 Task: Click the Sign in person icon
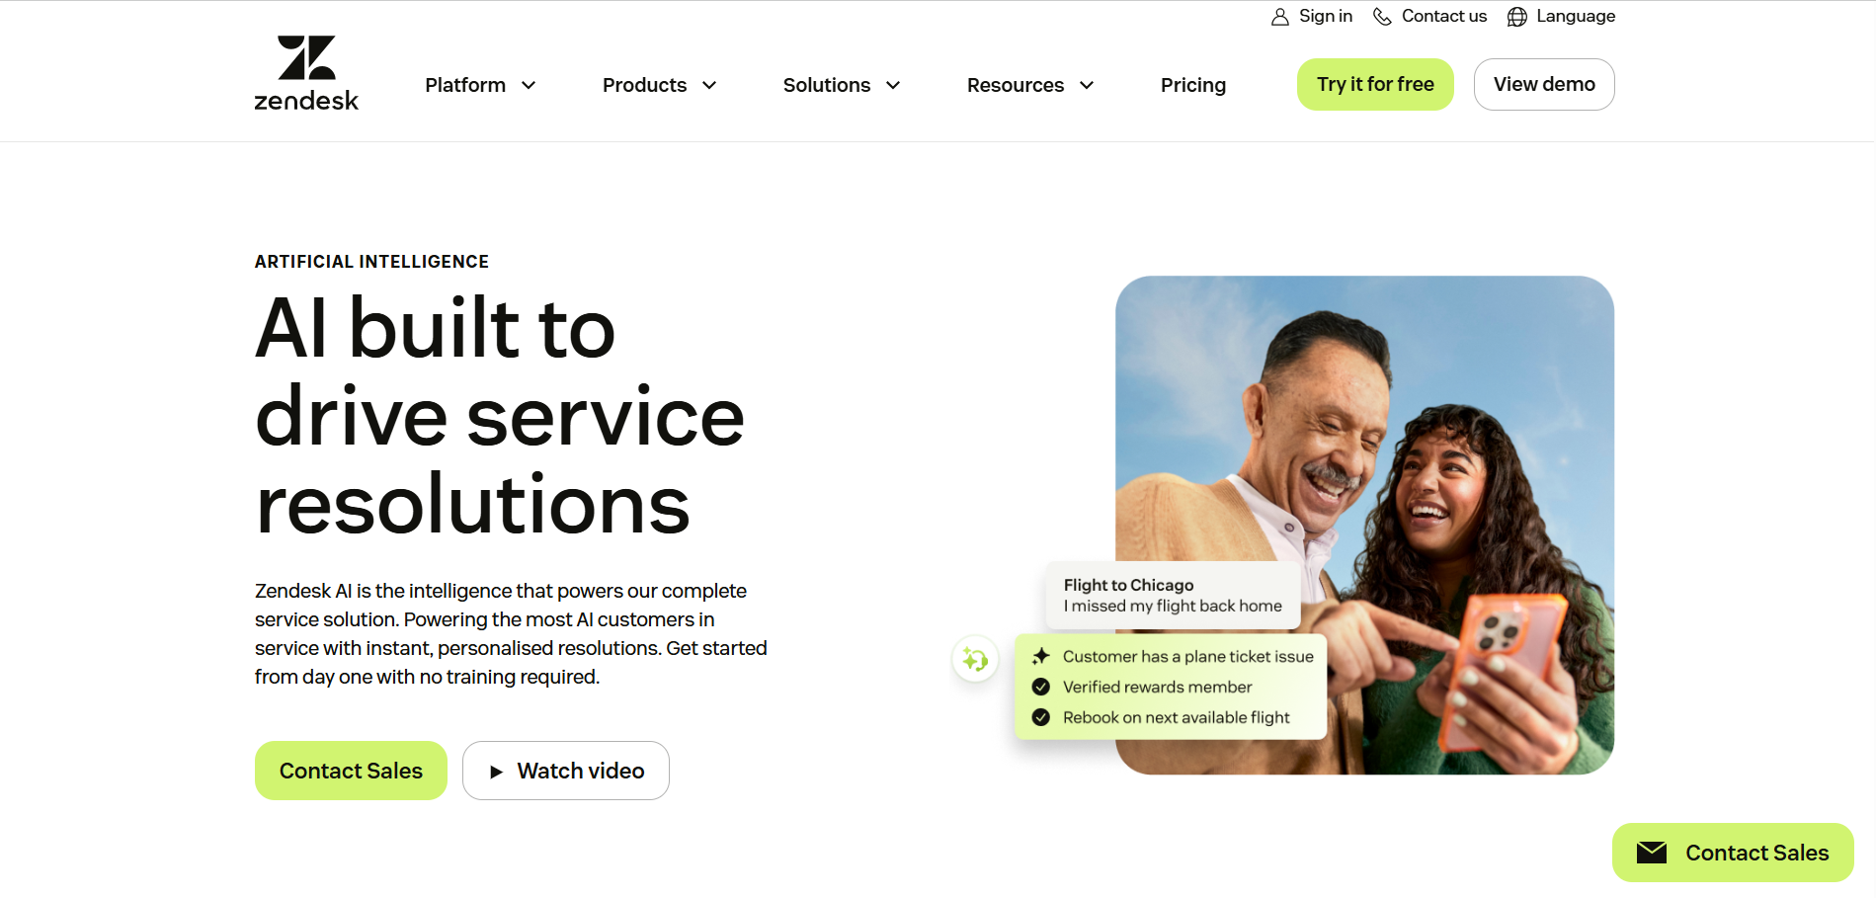(x=1280, y=17)
